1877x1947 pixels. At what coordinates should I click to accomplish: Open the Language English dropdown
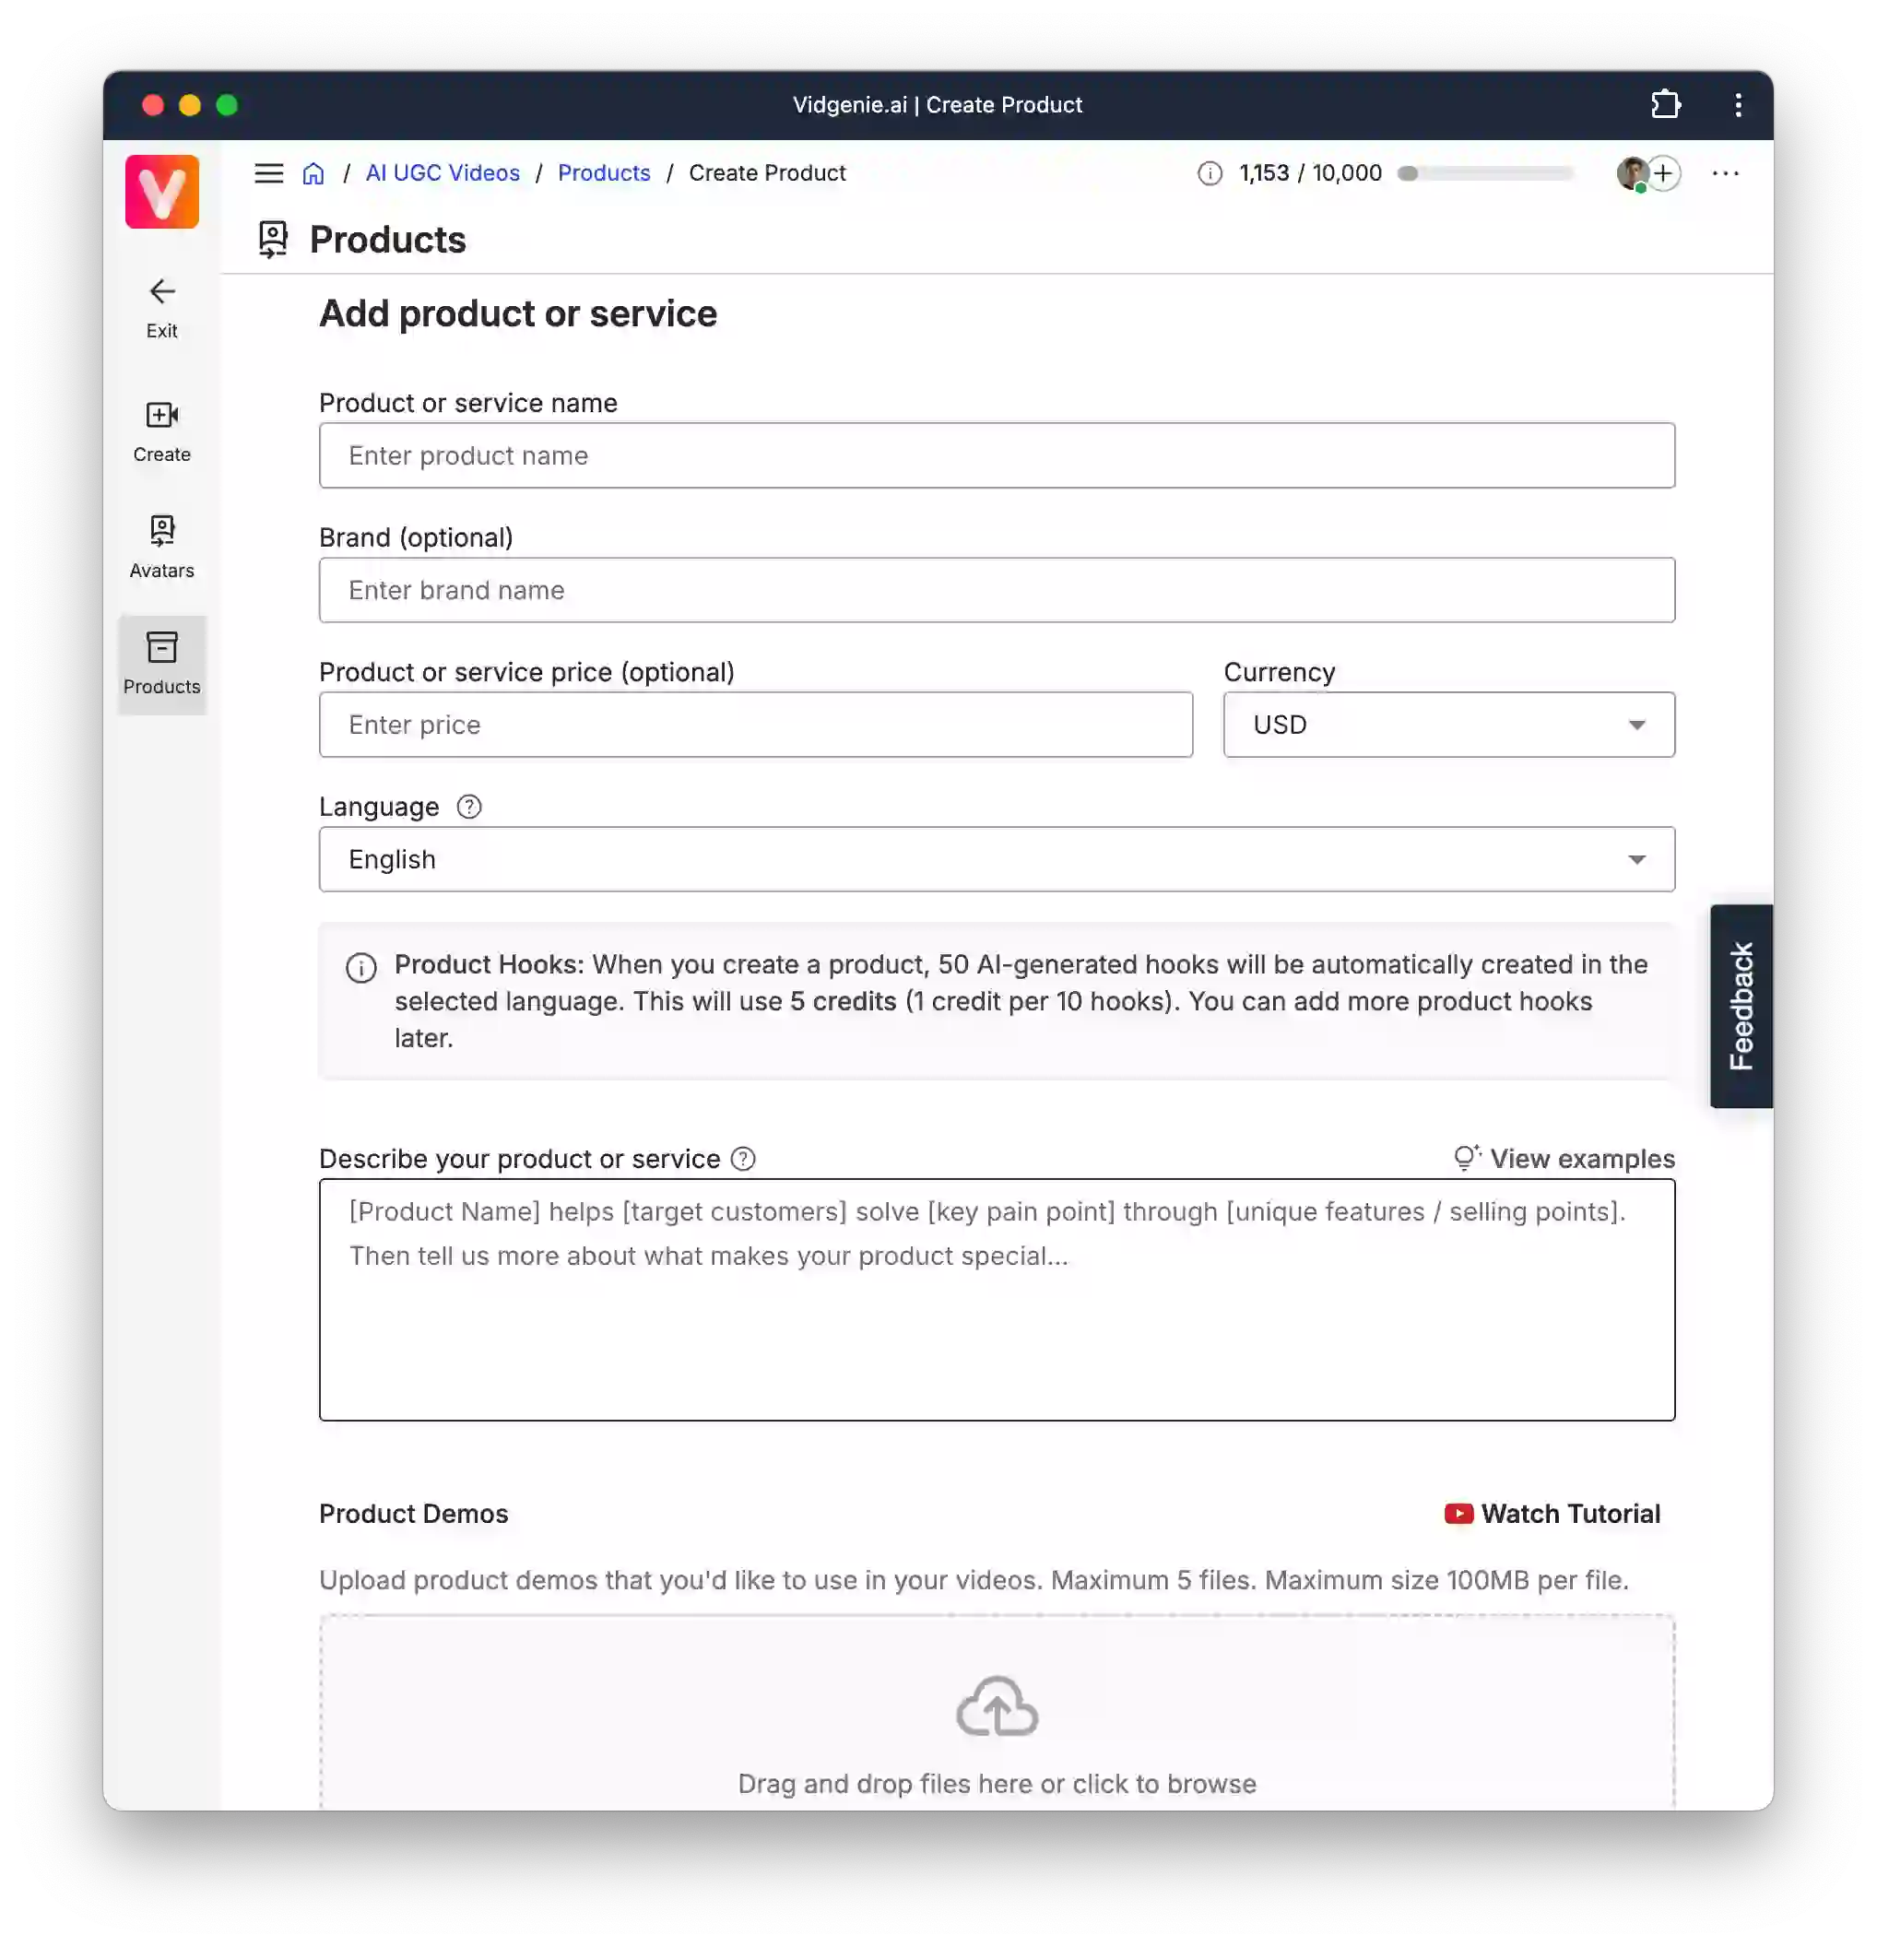[997, 859]
